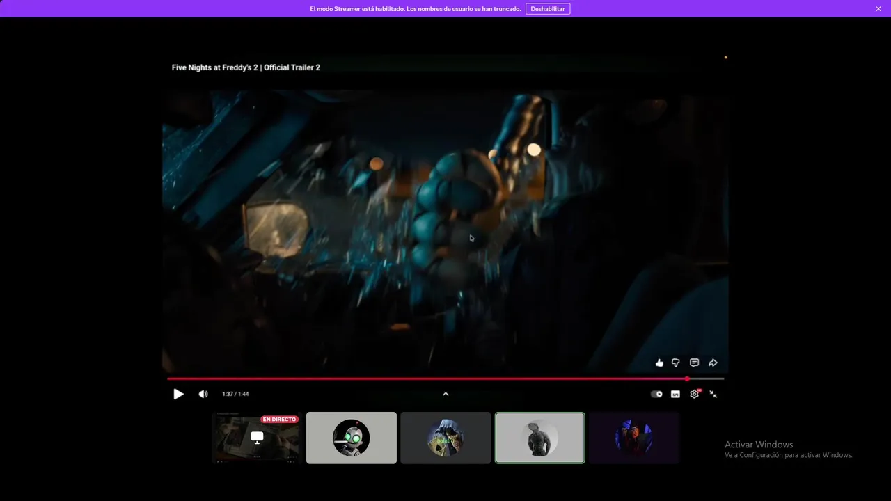Expand the chevron above participant tiles

(445, 394)
